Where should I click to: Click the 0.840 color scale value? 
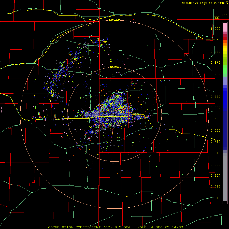216,63
